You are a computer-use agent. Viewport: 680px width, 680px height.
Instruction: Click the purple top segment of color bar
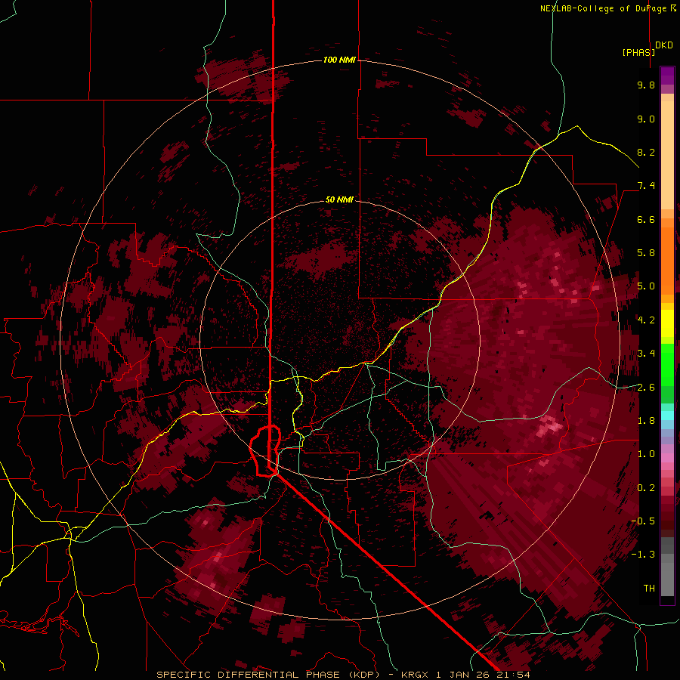click(667, 76)
